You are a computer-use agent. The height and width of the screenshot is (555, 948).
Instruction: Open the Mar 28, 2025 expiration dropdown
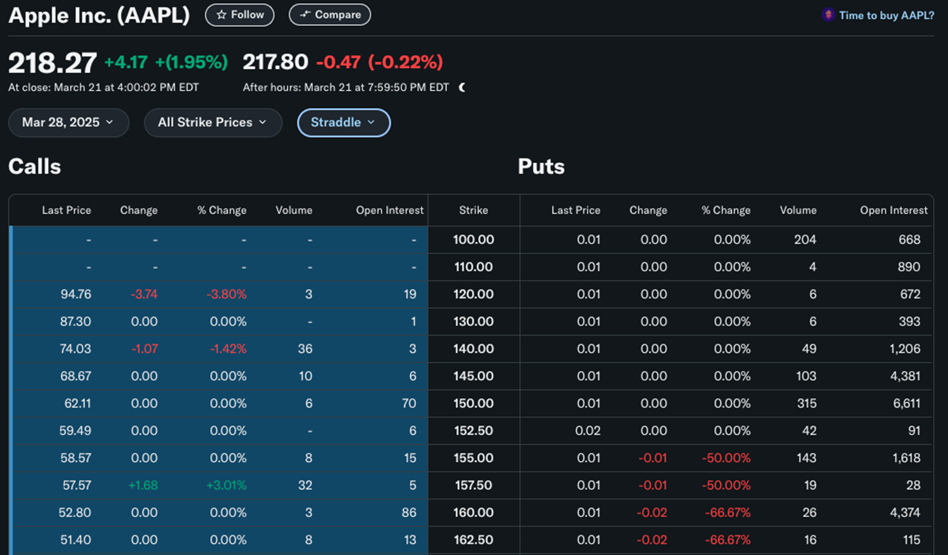(68, 122)
